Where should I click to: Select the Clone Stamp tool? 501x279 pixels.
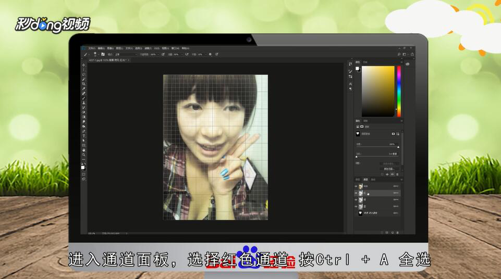point(84,103)
